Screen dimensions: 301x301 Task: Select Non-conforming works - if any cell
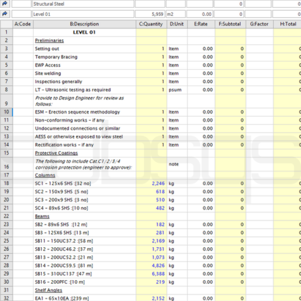coord(84,120)
